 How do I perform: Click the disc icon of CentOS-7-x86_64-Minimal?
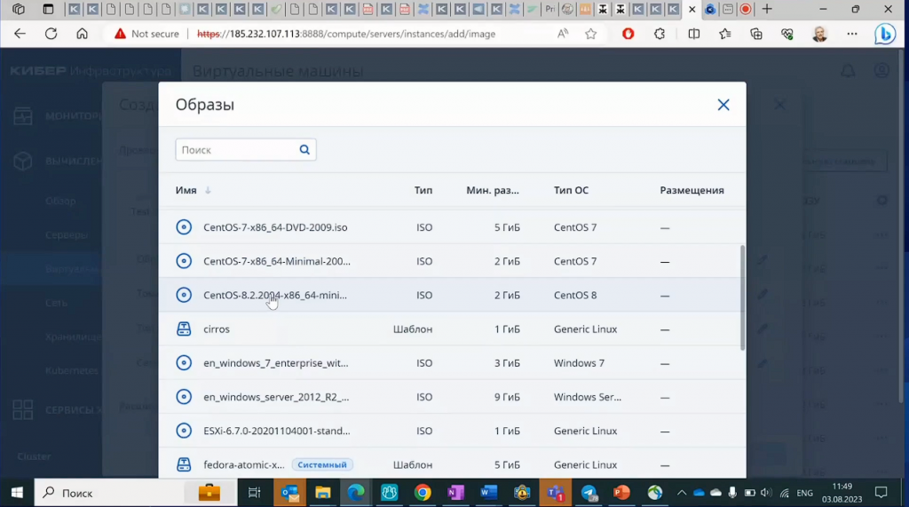coord(184,261)
